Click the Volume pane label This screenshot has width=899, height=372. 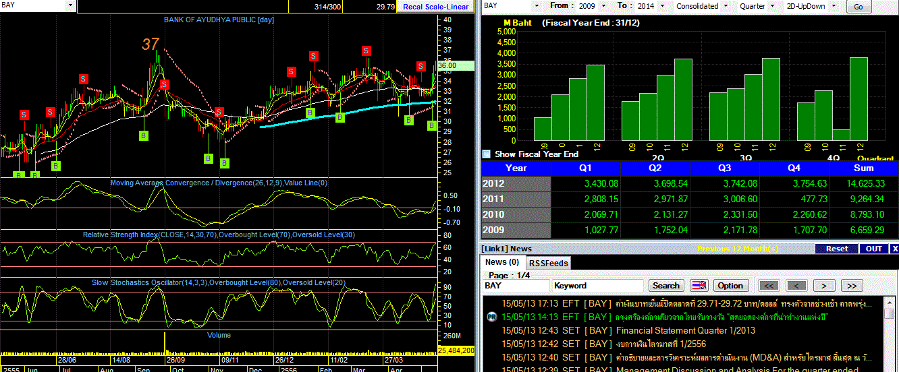click(219, 335)
